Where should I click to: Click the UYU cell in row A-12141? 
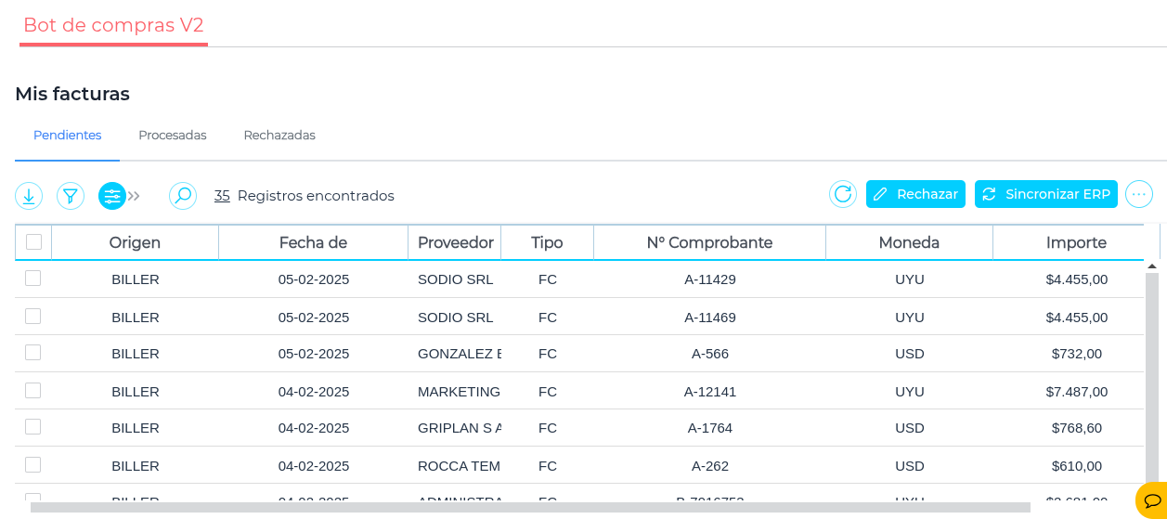point(910,392)
